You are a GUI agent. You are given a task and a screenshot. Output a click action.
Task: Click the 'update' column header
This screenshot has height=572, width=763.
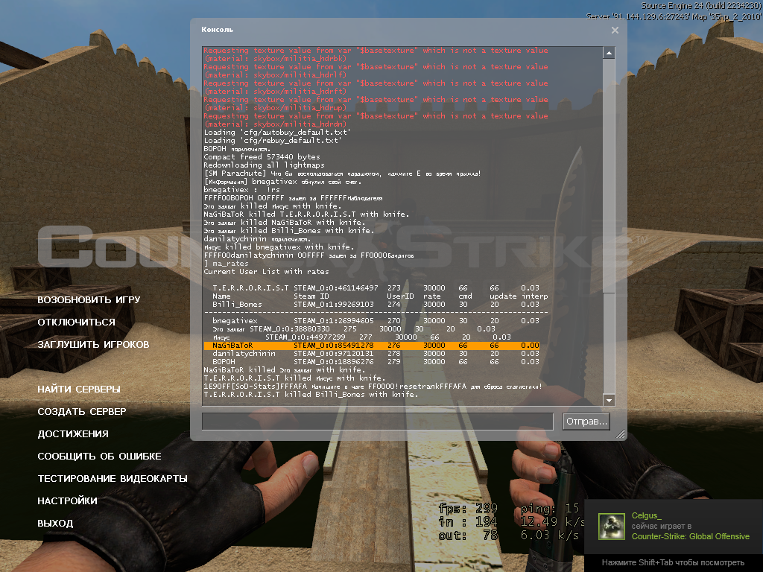pyautogui.click(x=503, y=296)
